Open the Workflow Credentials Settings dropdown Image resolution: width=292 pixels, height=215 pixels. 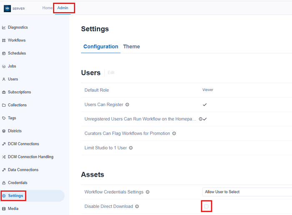[x=247, y=192]
